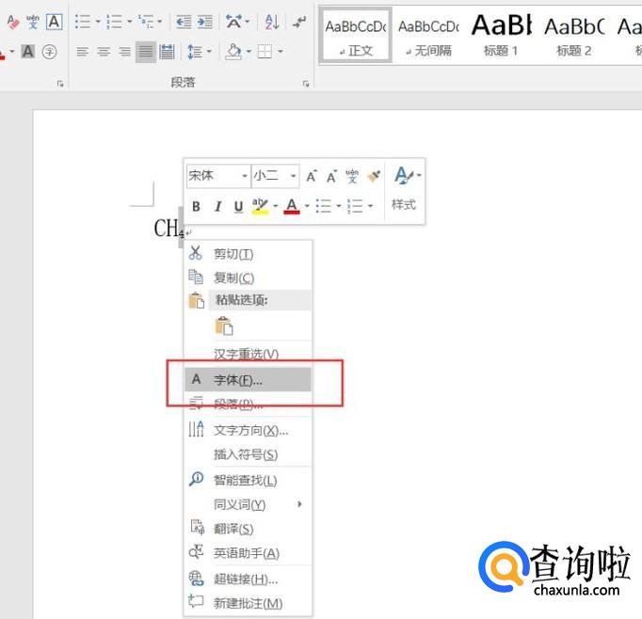Image resolution: width=642 pixels, height=619 pixels.
Task: Align text left in ribbon
Action: (83, 52)
